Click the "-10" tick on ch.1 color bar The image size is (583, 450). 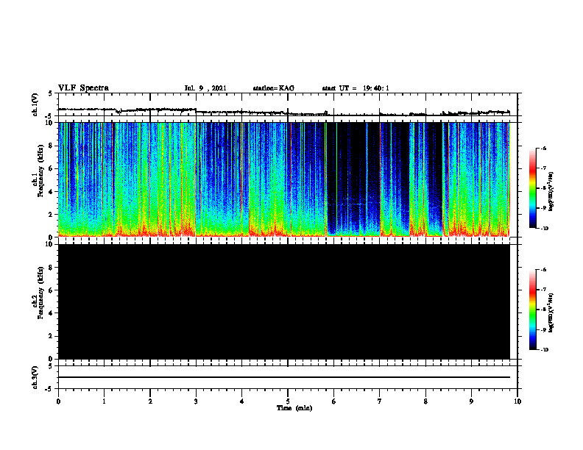[x=544, y=229]
